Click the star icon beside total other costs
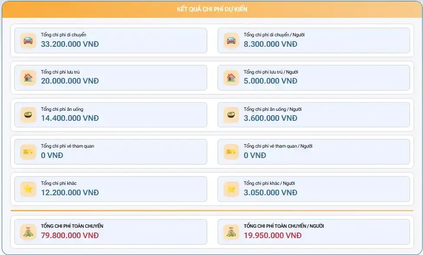 pos(28,189)
